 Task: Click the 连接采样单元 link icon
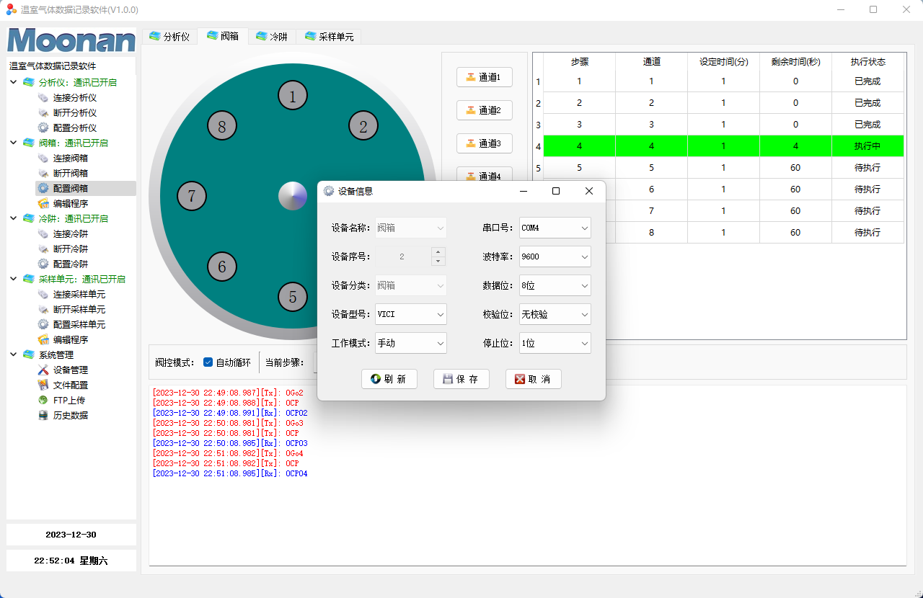click(x=43, y=294)
